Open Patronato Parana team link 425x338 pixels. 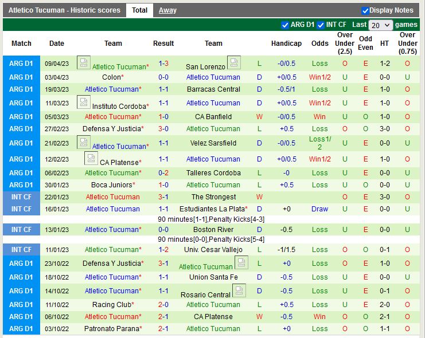tap(113, 329)
